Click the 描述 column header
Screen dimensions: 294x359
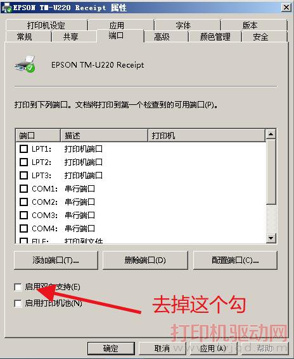pyautogui.click(x=104, y=135)
